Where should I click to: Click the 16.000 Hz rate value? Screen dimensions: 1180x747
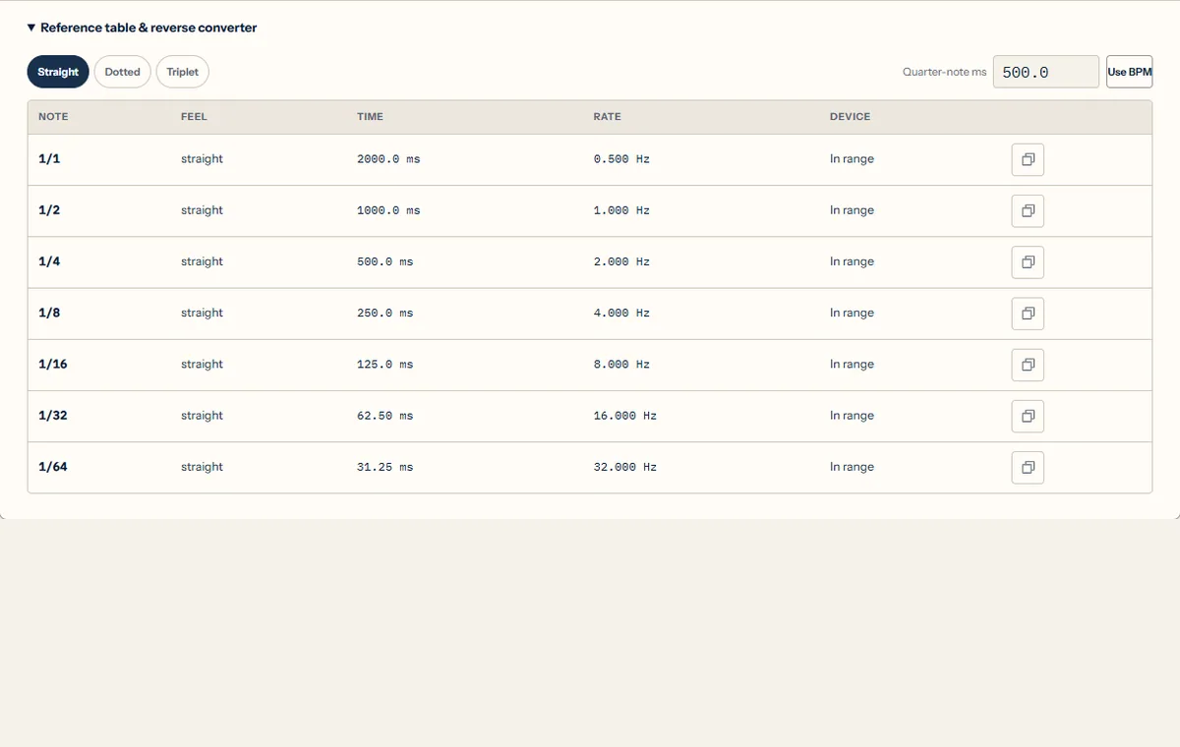625,416
